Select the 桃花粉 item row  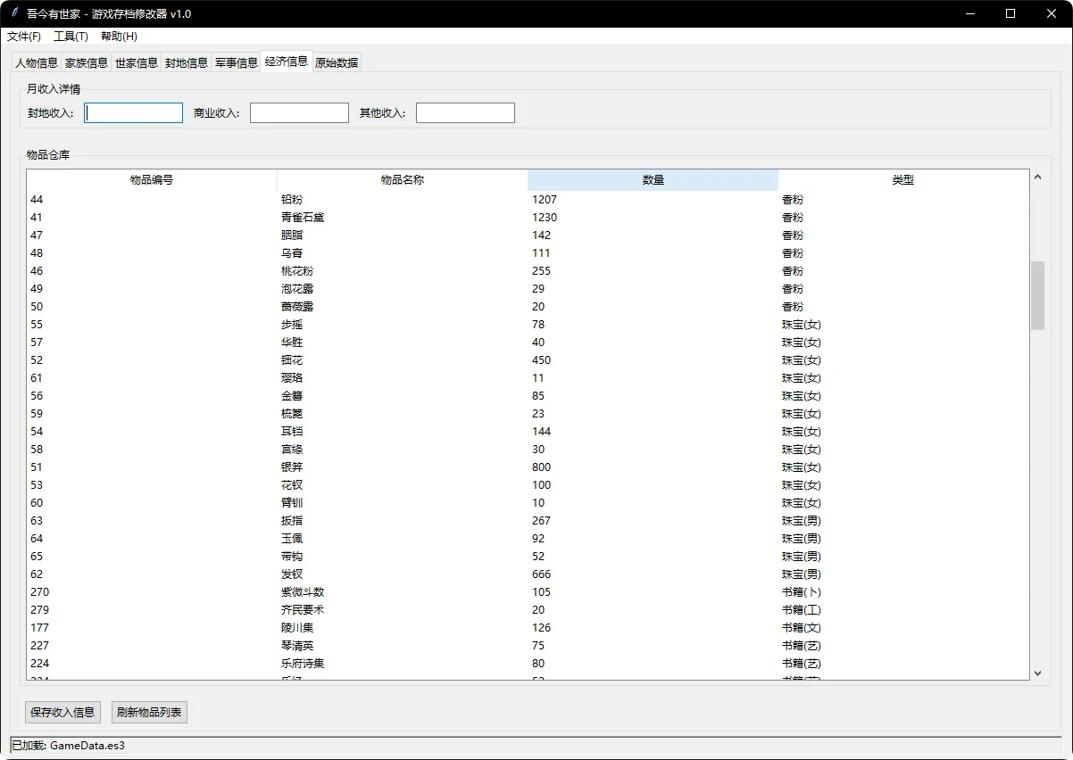pos(528,270)
